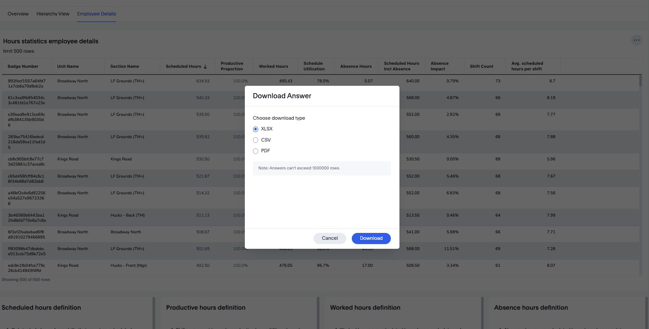649x329 pixels.
Task: Sort by Badge Number column header
Action: point(23,66)
